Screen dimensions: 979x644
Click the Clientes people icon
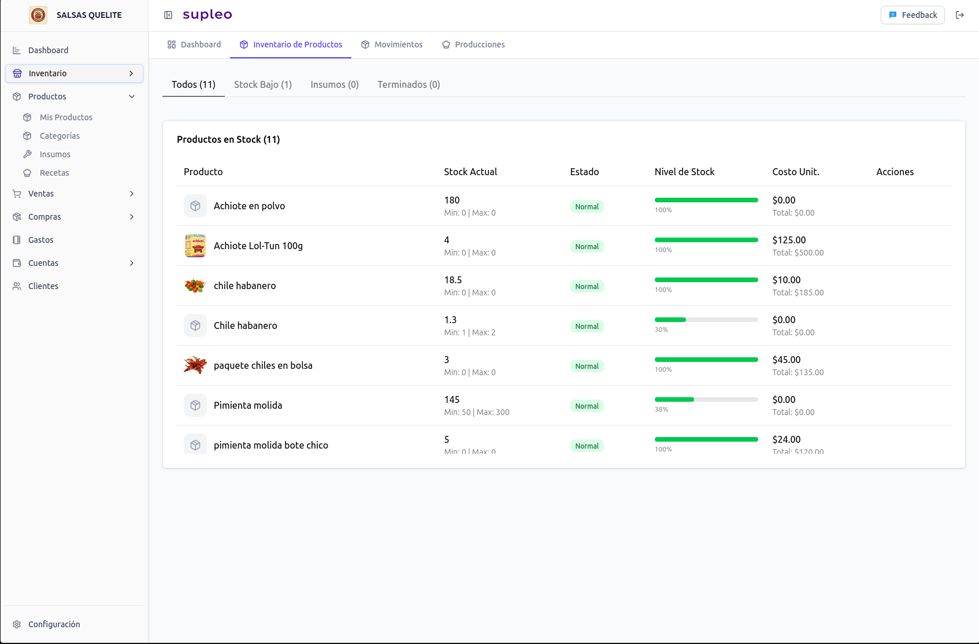pos(17,286)
